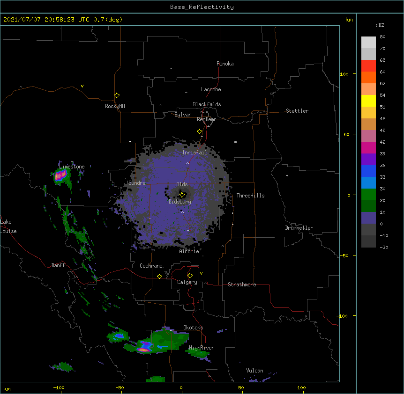This screenshot has width=404, height=394.
Task: Click the white plus marker west of Drumheller
Action: click(287, 175)
